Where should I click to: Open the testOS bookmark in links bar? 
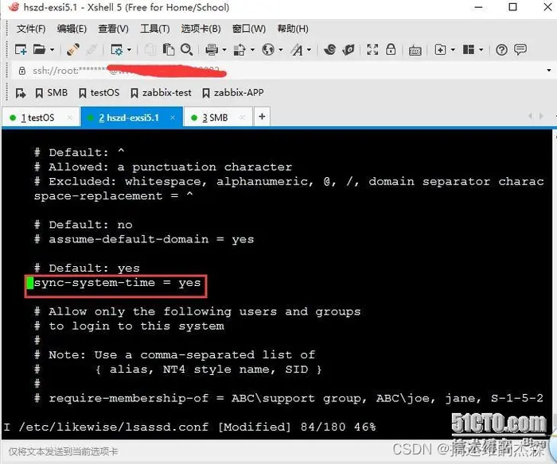[x=99, y=93]
